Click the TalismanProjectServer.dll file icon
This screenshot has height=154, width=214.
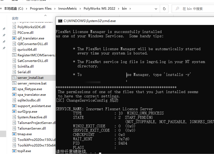[x=14, y=123]
